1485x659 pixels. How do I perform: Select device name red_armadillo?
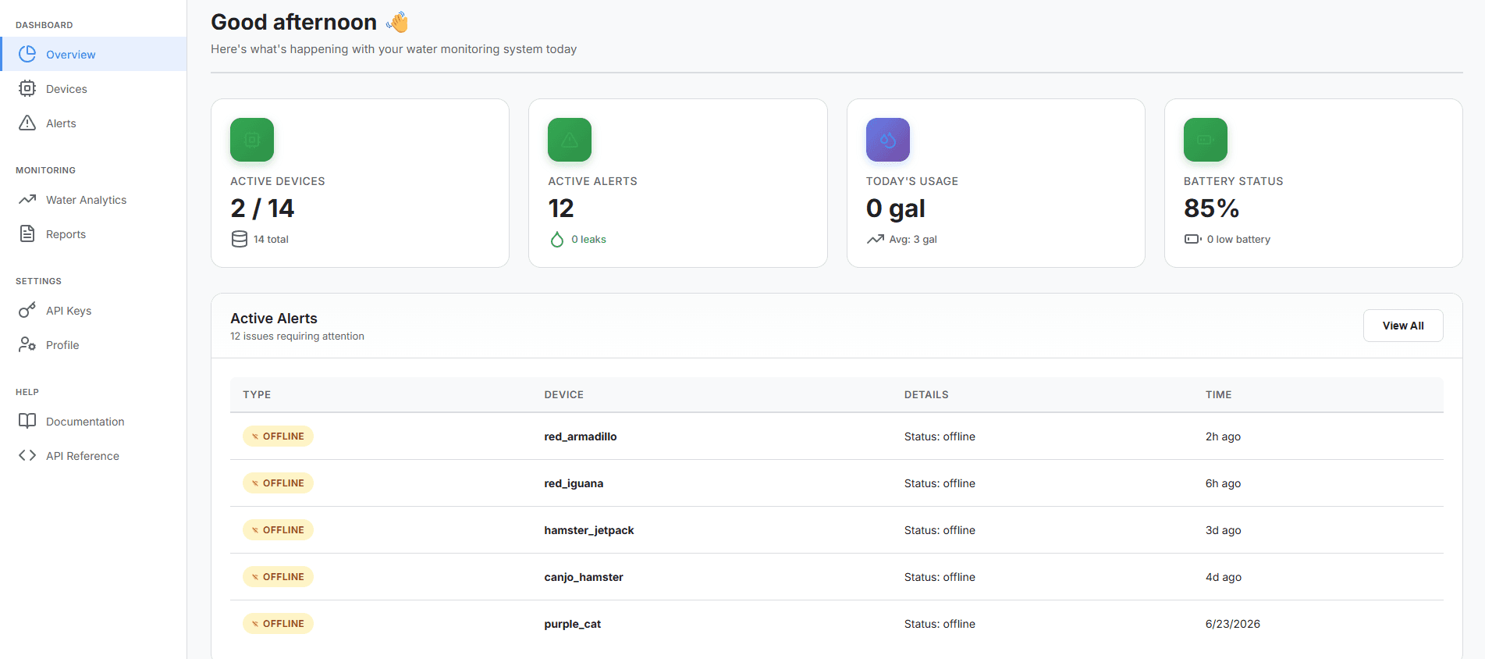(x=581, y=436)
